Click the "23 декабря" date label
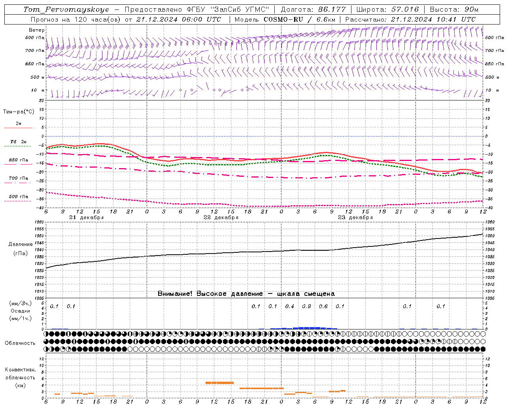 tap(355, 218)
